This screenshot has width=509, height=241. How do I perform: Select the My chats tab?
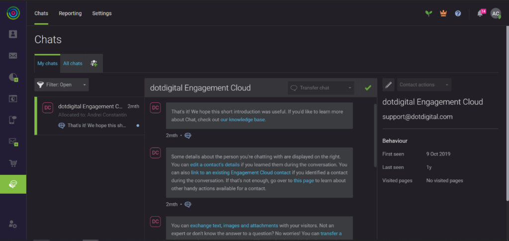click(47, 63)
